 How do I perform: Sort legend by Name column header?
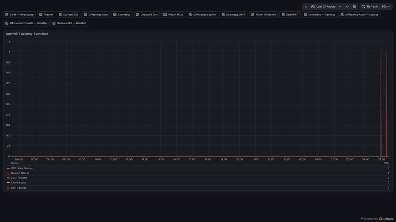click(14, 163)
